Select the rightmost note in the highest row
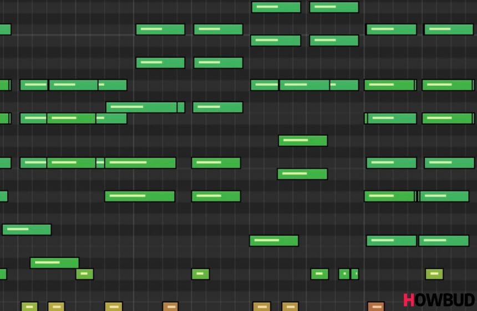Viewport: 477px width, 311px height. tap(334, 7)
